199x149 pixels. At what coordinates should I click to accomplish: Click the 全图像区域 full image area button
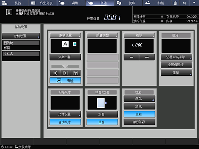tap(176, 65)
